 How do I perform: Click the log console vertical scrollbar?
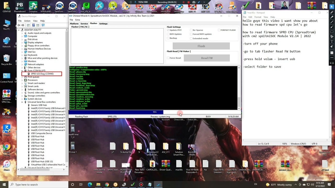(239, 88)
